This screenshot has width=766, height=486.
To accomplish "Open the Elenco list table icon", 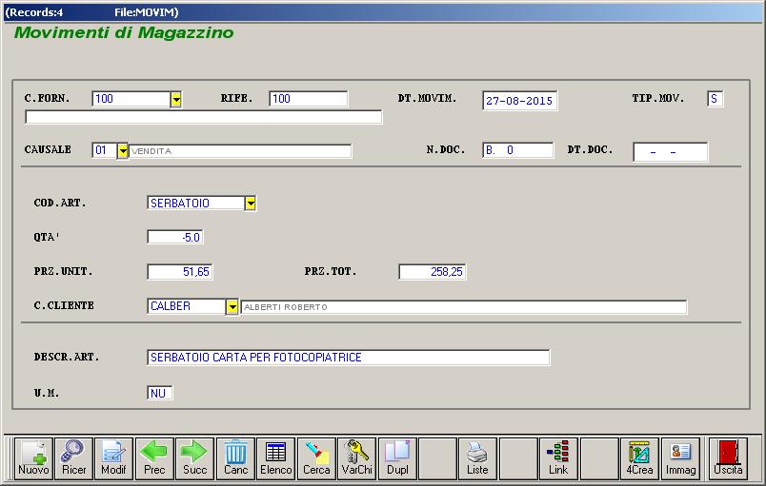I will point(276,458).
